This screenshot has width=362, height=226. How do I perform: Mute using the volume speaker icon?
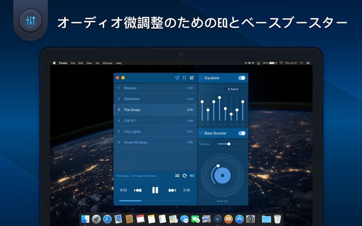click(192, 176)
